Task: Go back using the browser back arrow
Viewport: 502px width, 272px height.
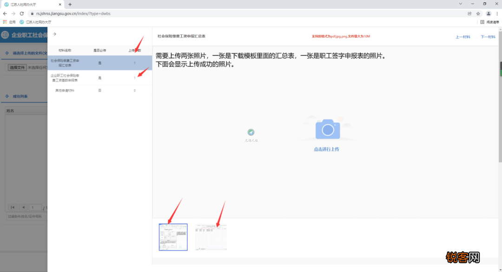Action: pyautogui.click(x=5, y=13)
